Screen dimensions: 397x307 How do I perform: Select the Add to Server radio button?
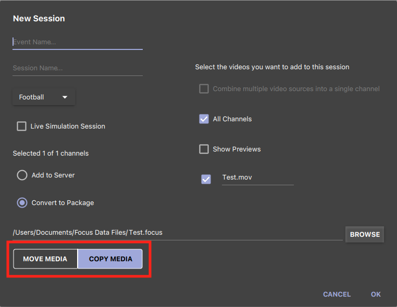(x=22, y=175)
